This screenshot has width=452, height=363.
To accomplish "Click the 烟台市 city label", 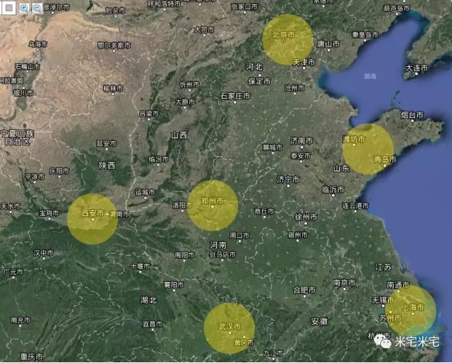I will 412,115.
